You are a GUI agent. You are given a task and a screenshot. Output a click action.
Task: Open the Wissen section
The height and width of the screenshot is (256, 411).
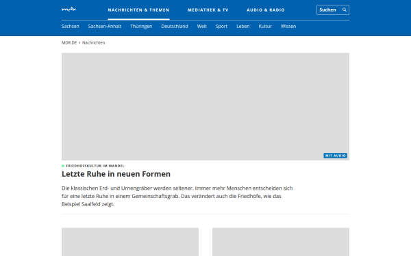tap(288, 26)
